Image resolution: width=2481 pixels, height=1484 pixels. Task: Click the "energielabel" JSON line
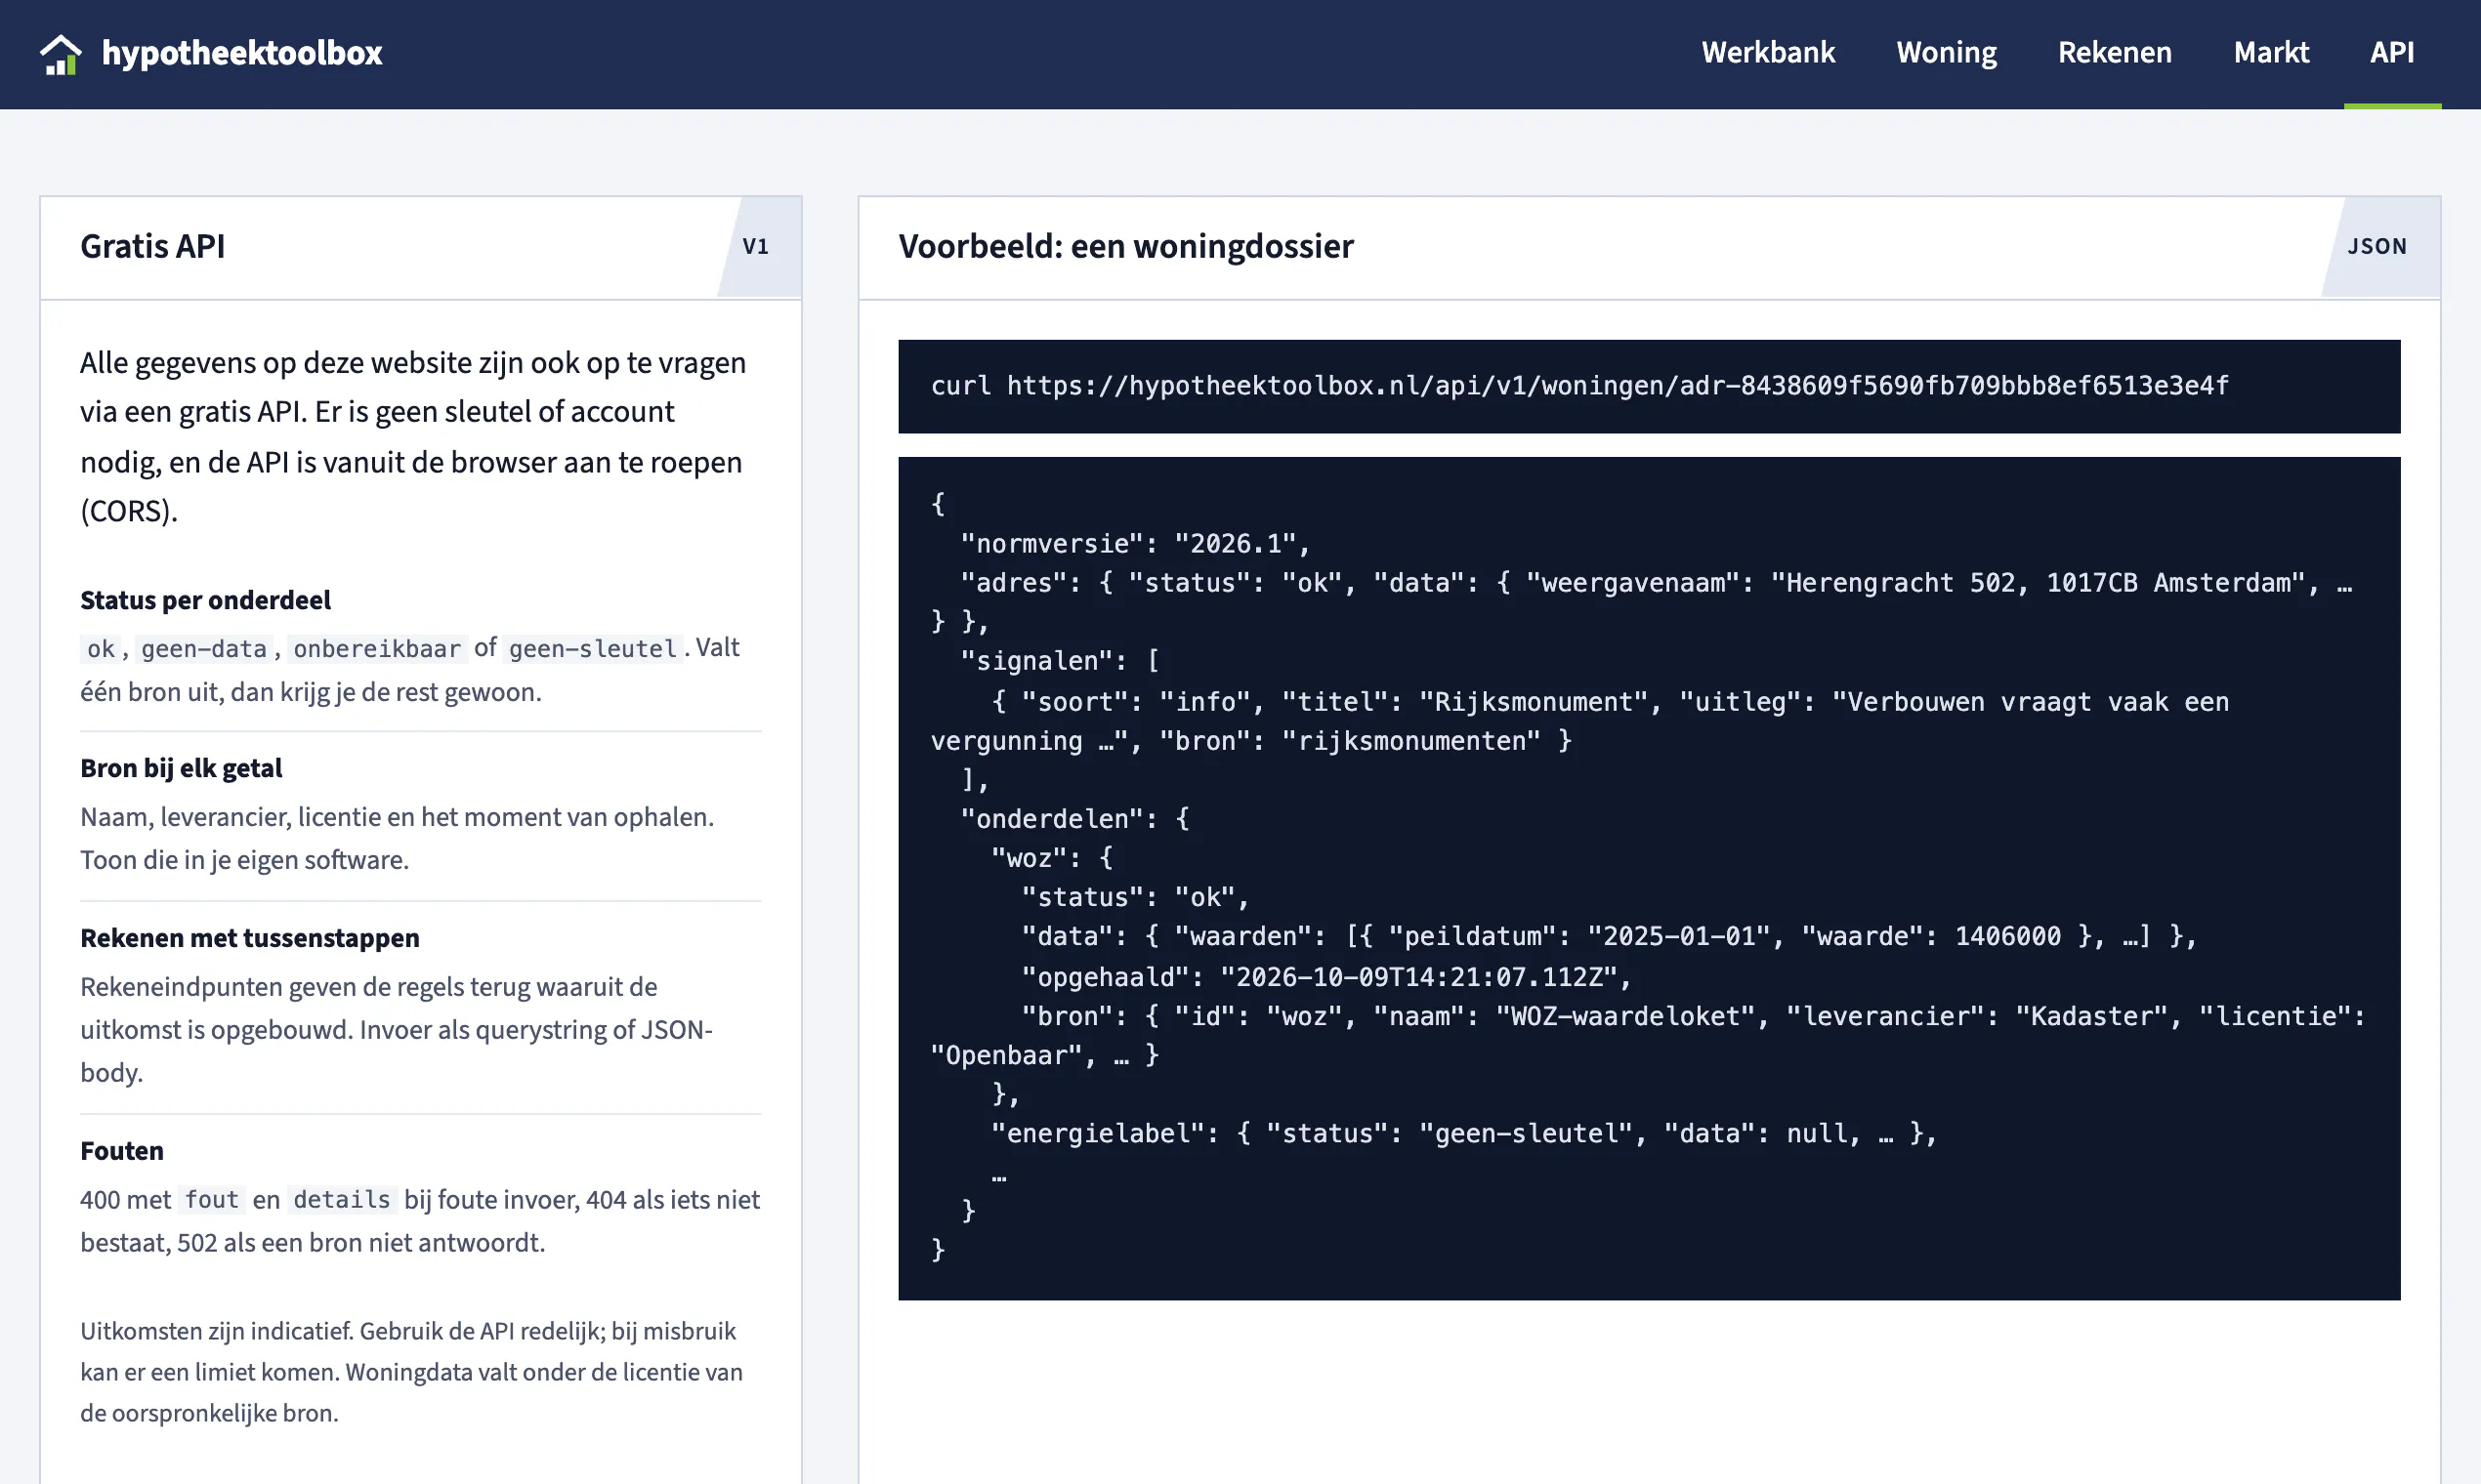pos(1463,1134)
